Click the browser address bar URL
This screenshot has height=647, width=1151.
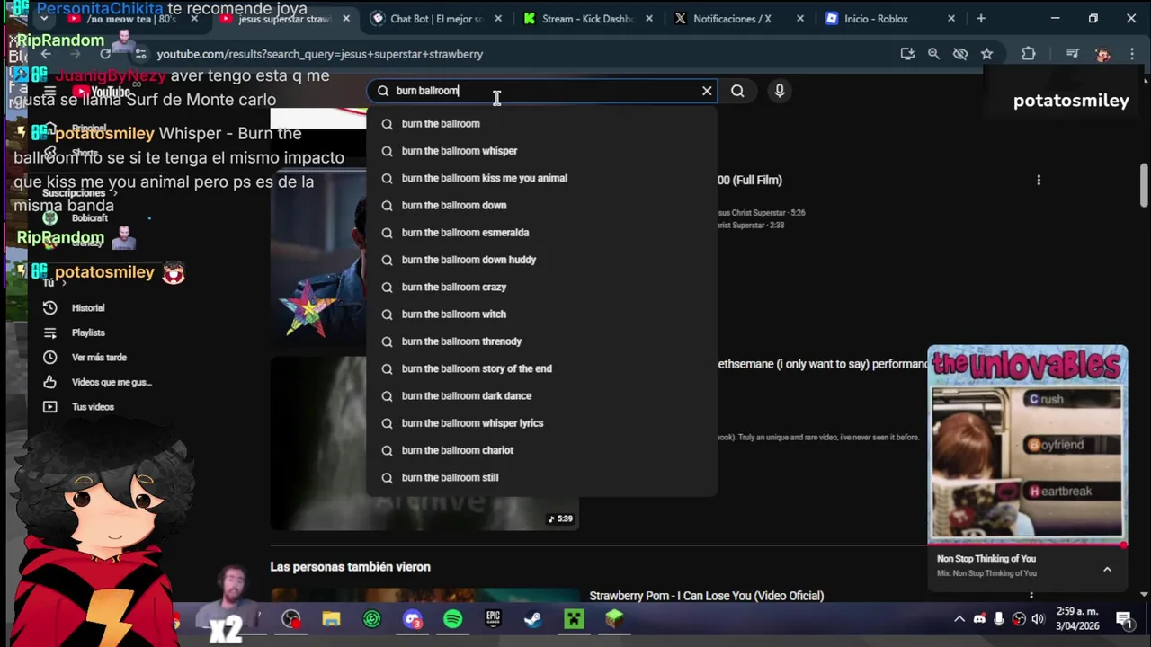(x=319, y=54)
